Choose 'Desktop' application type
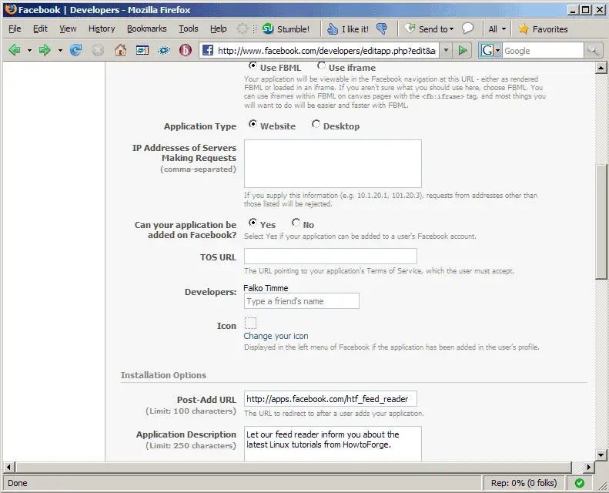The height and width of the screenshot is (493, 609). pos(316,124)
